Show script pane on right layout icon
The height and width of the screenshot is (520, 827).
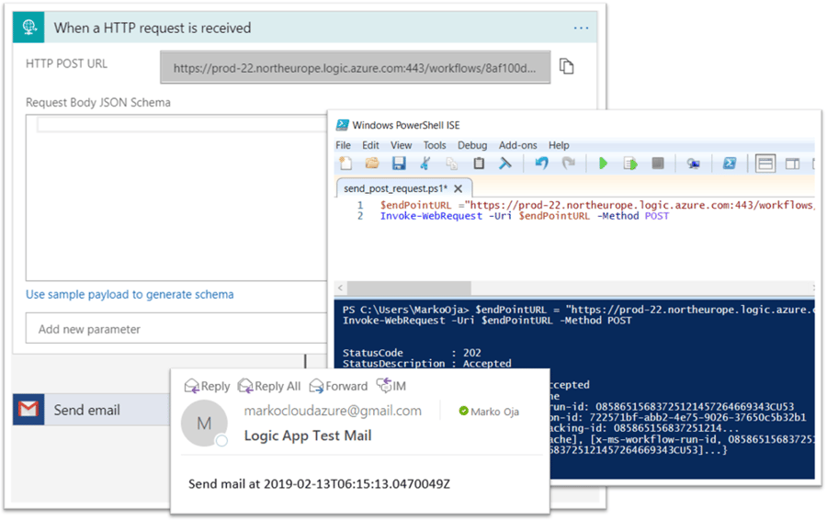click(x=792, y=164)
